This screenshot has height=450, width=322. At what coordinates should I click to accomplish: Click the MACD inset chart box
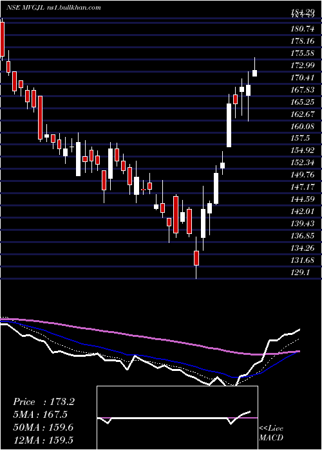[x=177, y=418]
